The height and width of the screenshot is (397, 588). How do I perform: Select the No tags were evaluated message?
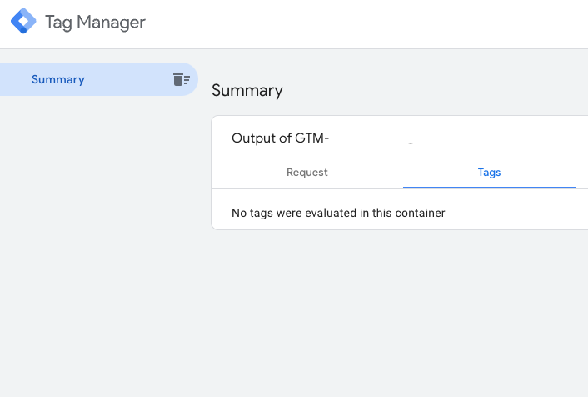click(338, 213)
